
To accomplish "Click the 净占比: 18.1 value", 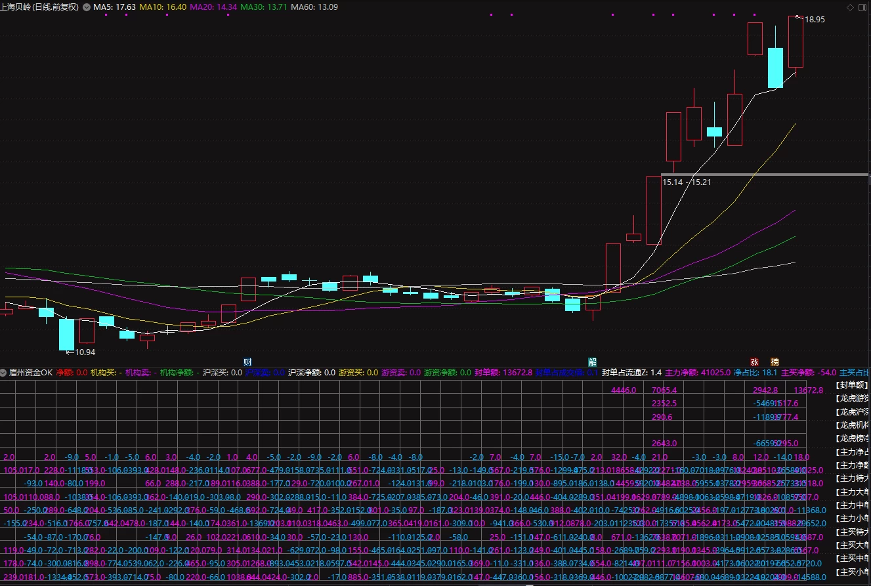I will (755, 372).
